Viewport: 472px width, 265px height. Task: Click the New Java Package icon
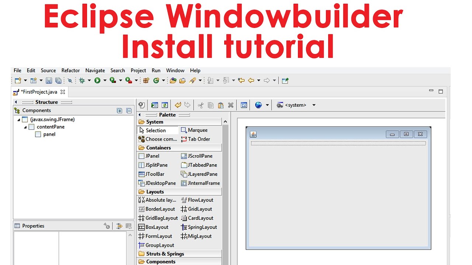[x=146, y=80]
